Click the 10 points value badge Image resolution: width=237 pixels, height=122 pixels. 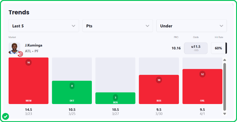pyautogui.click(x=159, y=80)
